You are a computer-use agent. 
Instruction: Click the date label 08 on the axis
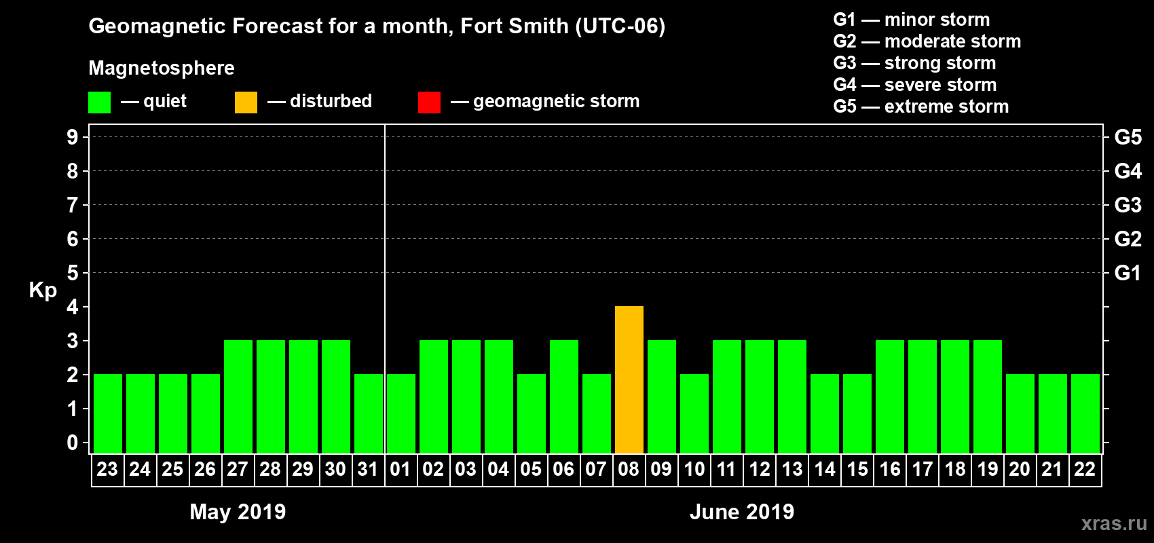tap(629, 470)
